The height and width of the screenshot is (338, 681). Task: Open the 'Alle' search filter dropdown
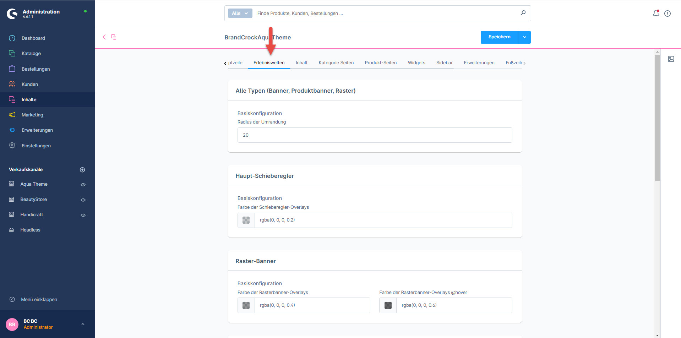[x=240, y=13]
